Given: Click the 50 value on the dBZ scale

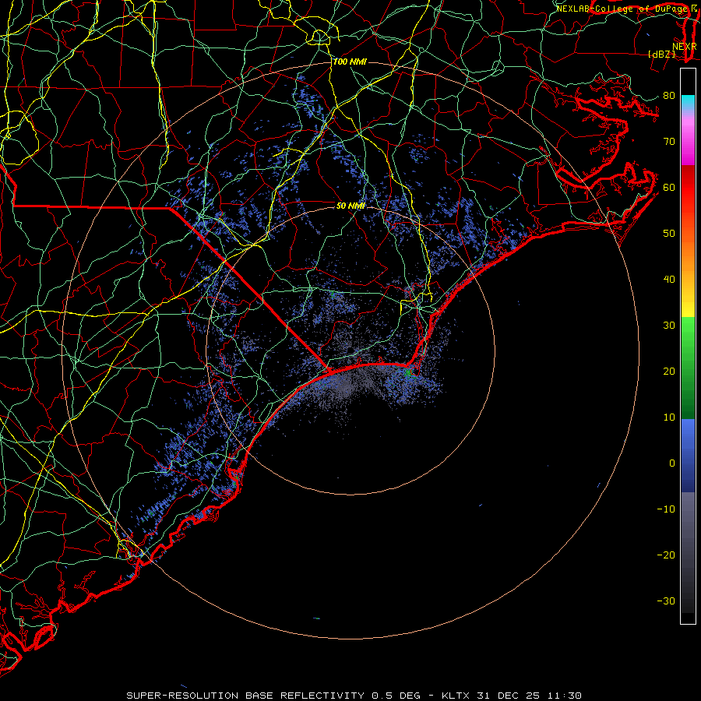Looking at the screenshot, I should [669, 234].
